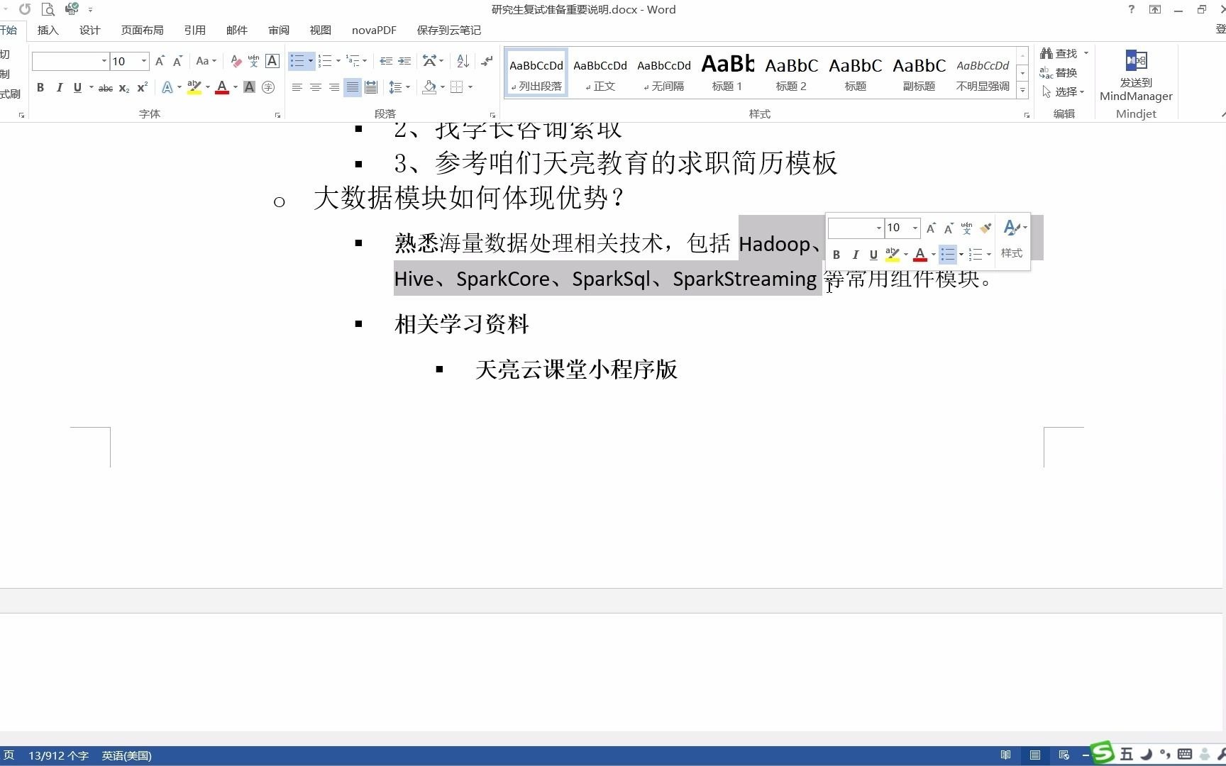Screen dimensions: 1226x766
Task: Clear formatting with the eraser icon
Action: pos(236,61)
